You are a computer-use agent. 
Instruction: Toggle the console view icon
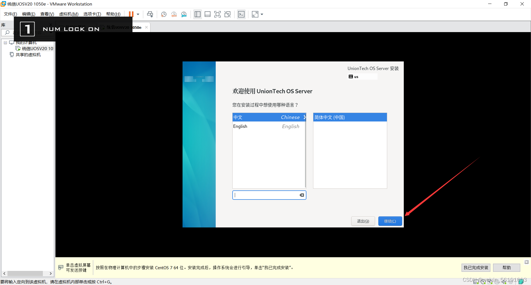(241, 14)
